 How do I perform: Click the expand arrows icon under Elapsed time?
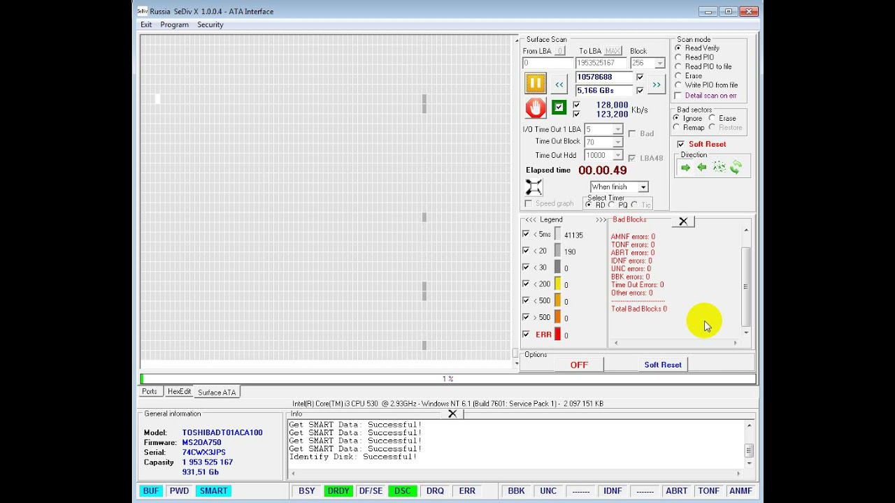pos(534,187)
